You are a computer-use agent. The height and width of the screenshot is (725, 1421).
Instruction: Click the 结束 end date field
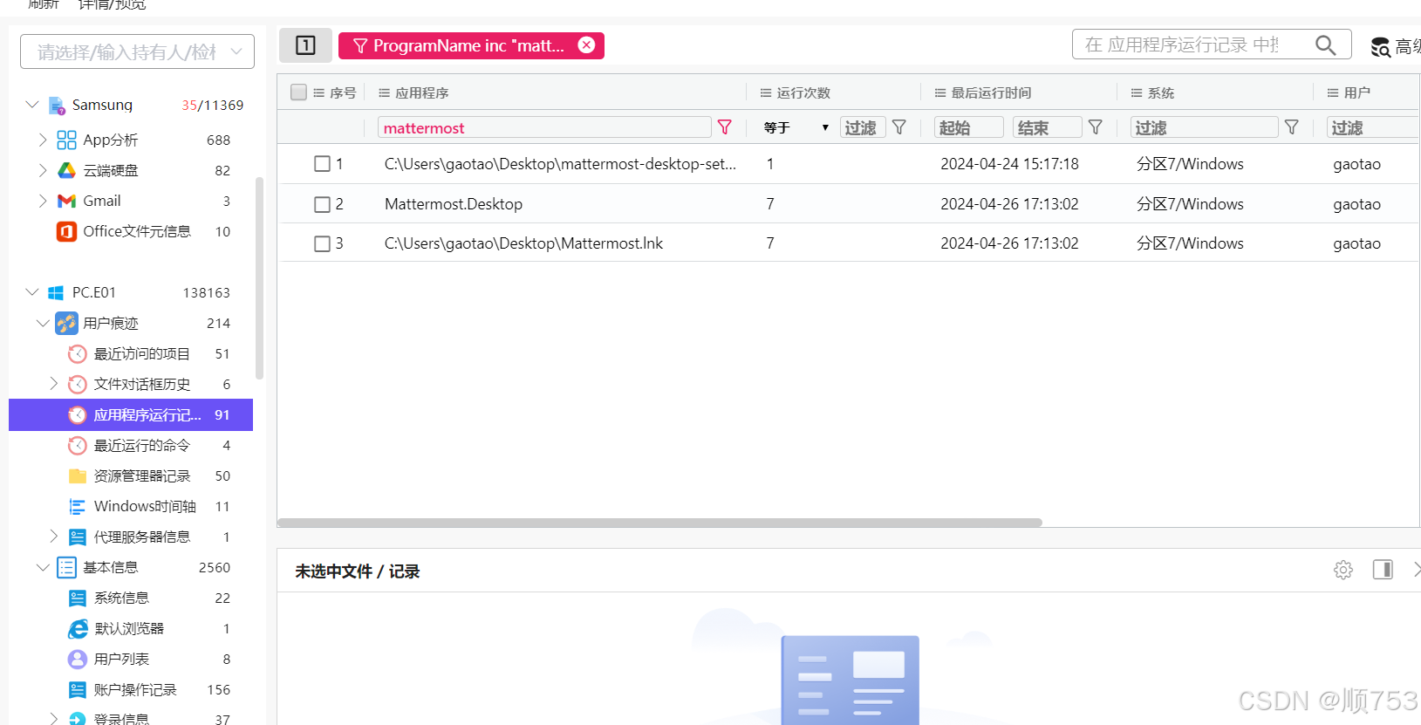1047,127
